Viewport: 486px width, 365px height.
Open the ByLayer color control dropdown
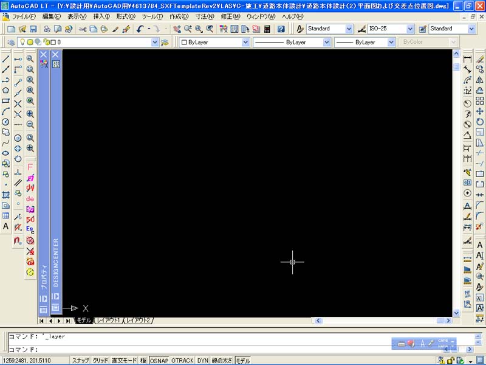(x=245, y=42)
